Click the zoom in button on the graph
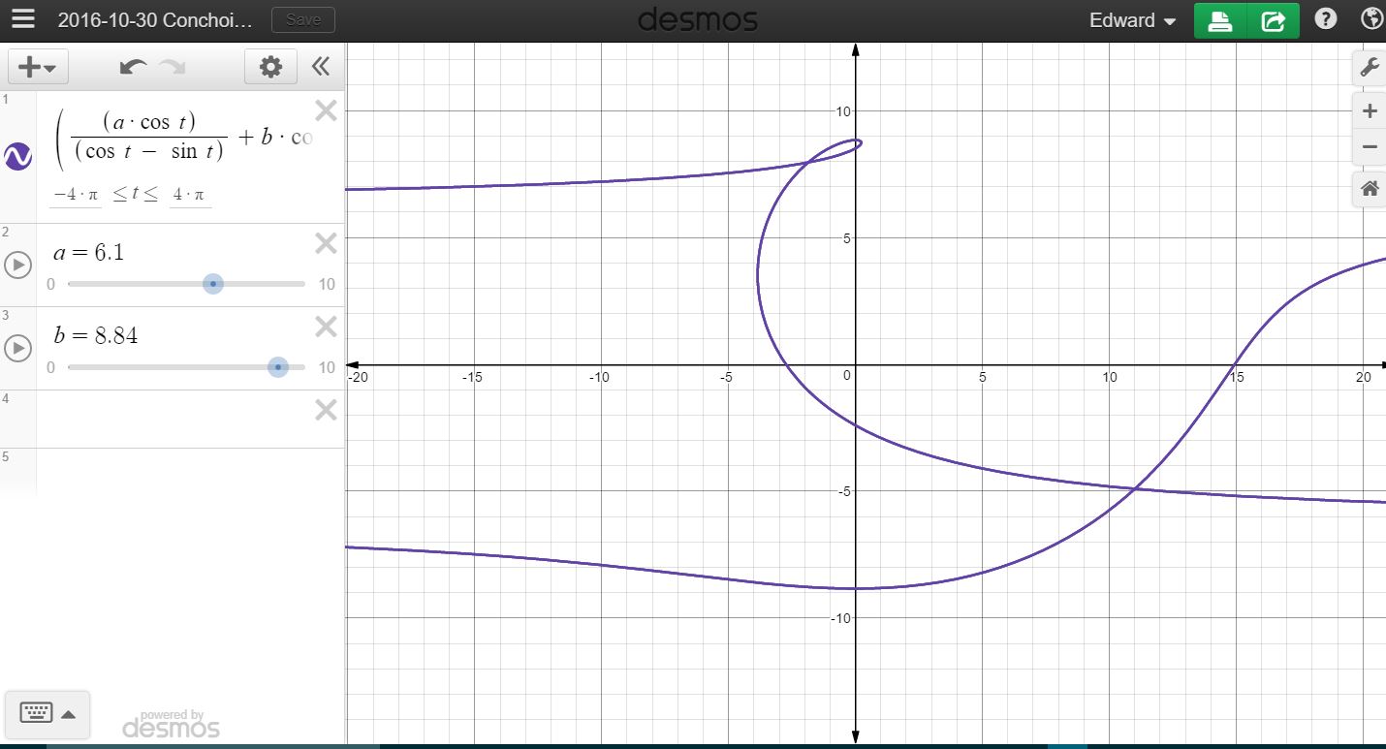Viewport: 1386px width, 749px height. 1370,109
